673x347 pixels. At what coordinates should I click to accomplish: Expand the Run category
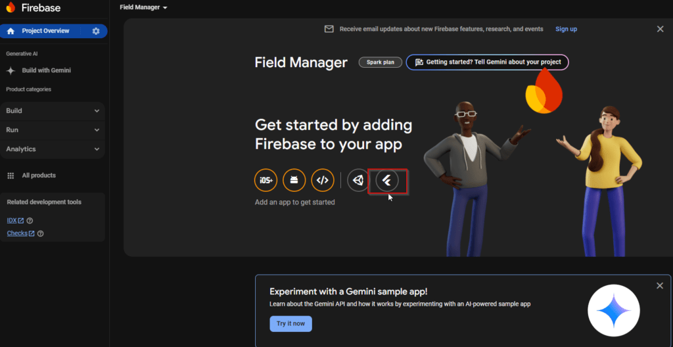click(53, 129)
